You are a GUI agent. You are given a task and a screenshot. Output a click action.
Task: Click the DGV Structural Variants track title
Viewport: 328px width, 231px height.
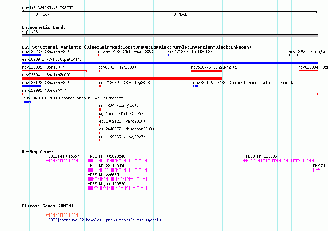click(137, 47)
